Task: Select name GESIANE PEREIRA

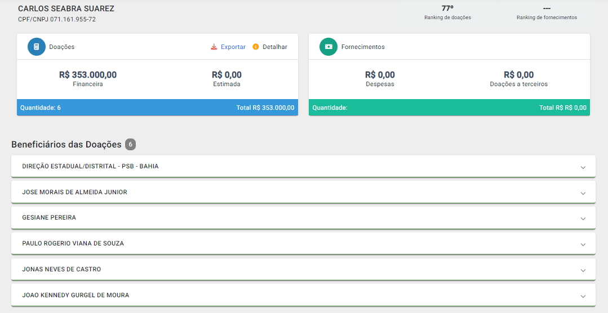Action: pos(49,218)
